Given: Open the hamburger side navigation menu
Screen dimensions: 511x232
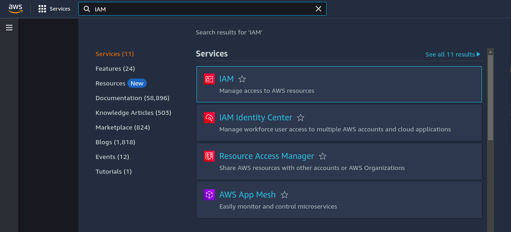Looking at the screenshot, I should click(x=9, y=28).
